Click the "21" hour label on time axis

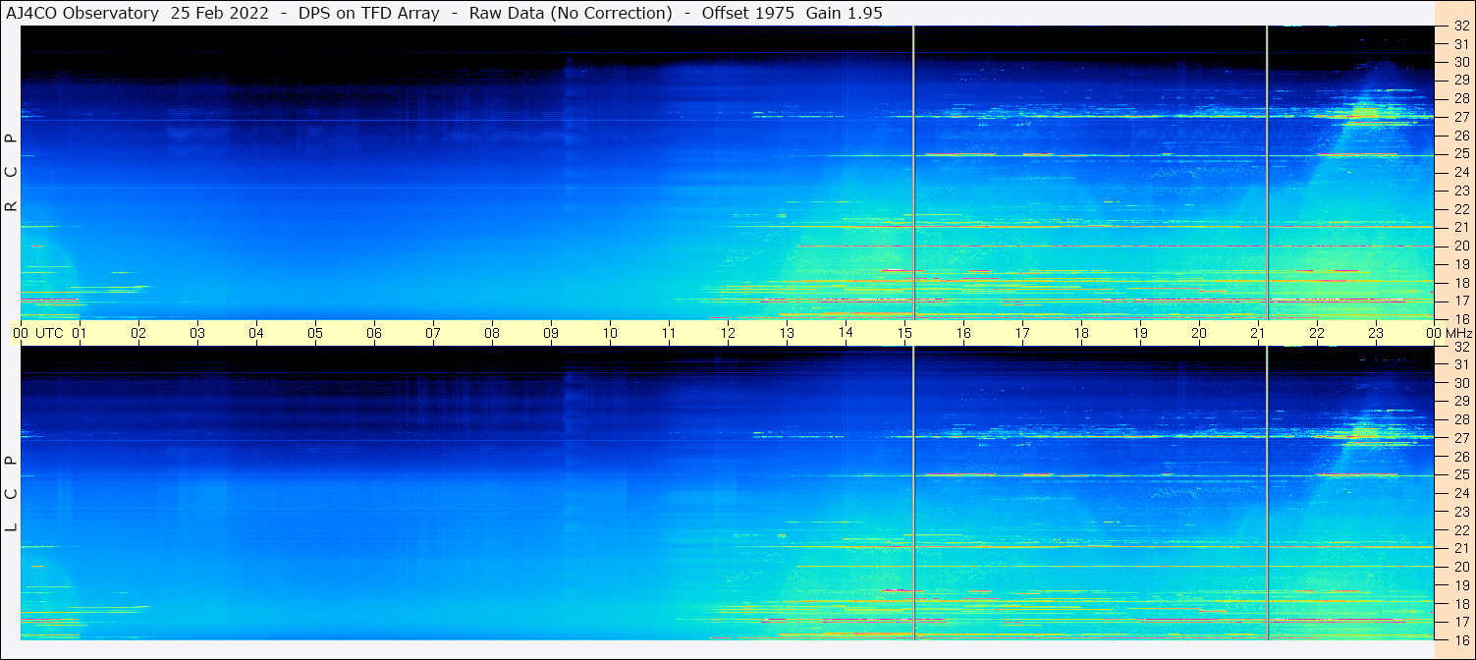point(1258,333)
